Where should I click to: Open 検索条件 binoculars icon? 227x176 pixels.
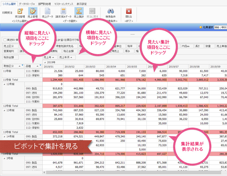coord(110,12)
